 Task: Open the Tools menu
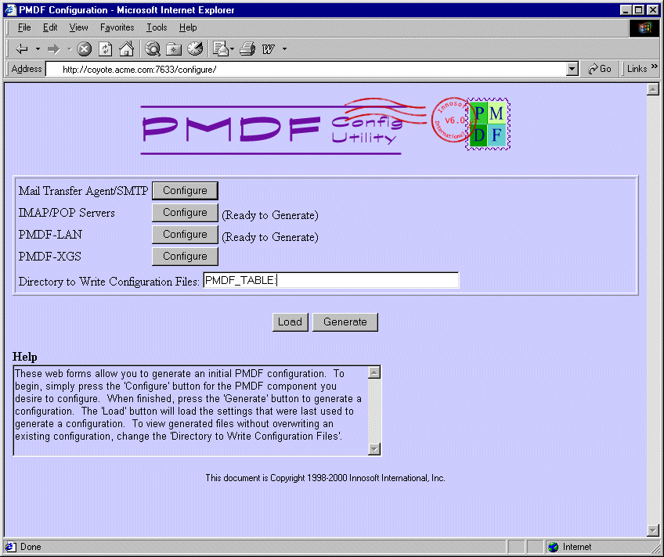[x=157, y=27]
